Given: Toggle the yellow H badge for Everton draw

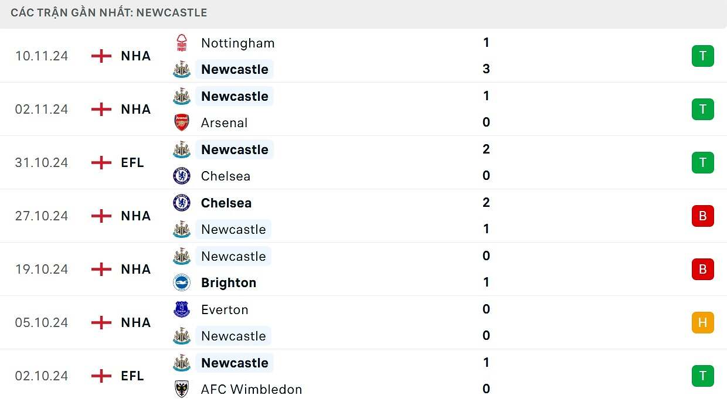Looking at the screenshot, I should tap(703, 322).
